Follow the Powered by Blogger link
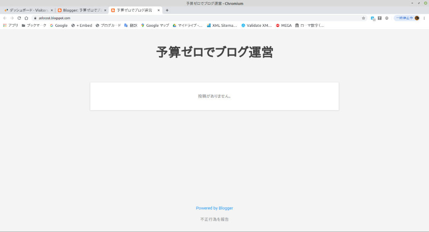Image resolution: width=429 pixels, height=232 pixels. (214, 208)
